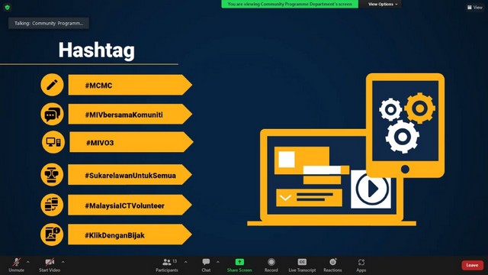Viewport: 488px width, 275px height.
Task: Leave the meeting
Action: pos(472,265)
